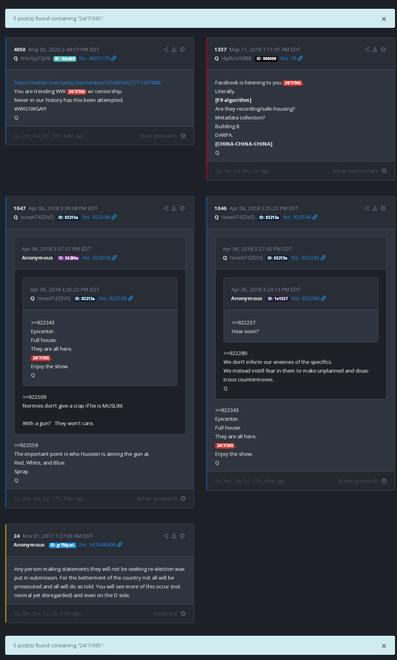Click reply reference >>922559
The width and height of the screenshot is (397, 660).
[26, 445]
